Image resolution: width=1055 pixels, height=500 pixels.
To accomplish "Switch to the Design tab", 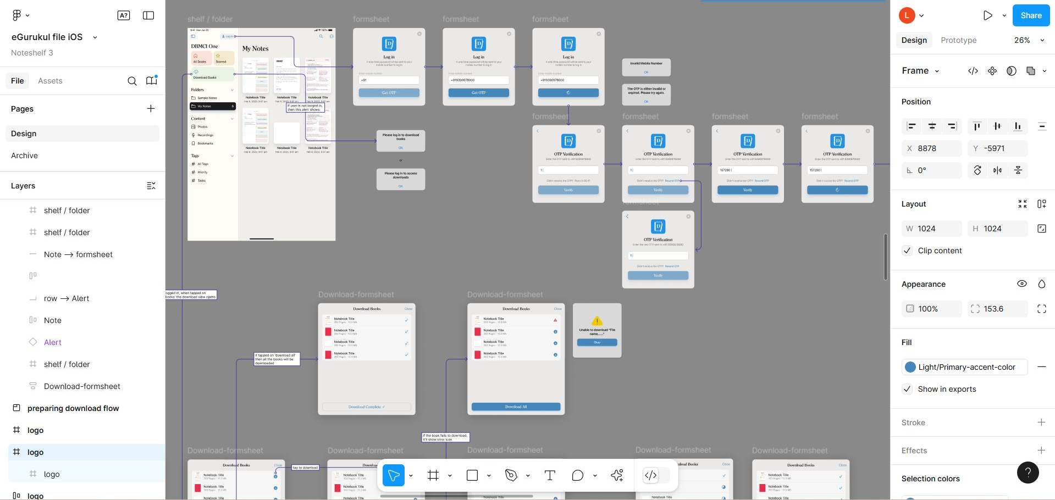I will (914, 40).
